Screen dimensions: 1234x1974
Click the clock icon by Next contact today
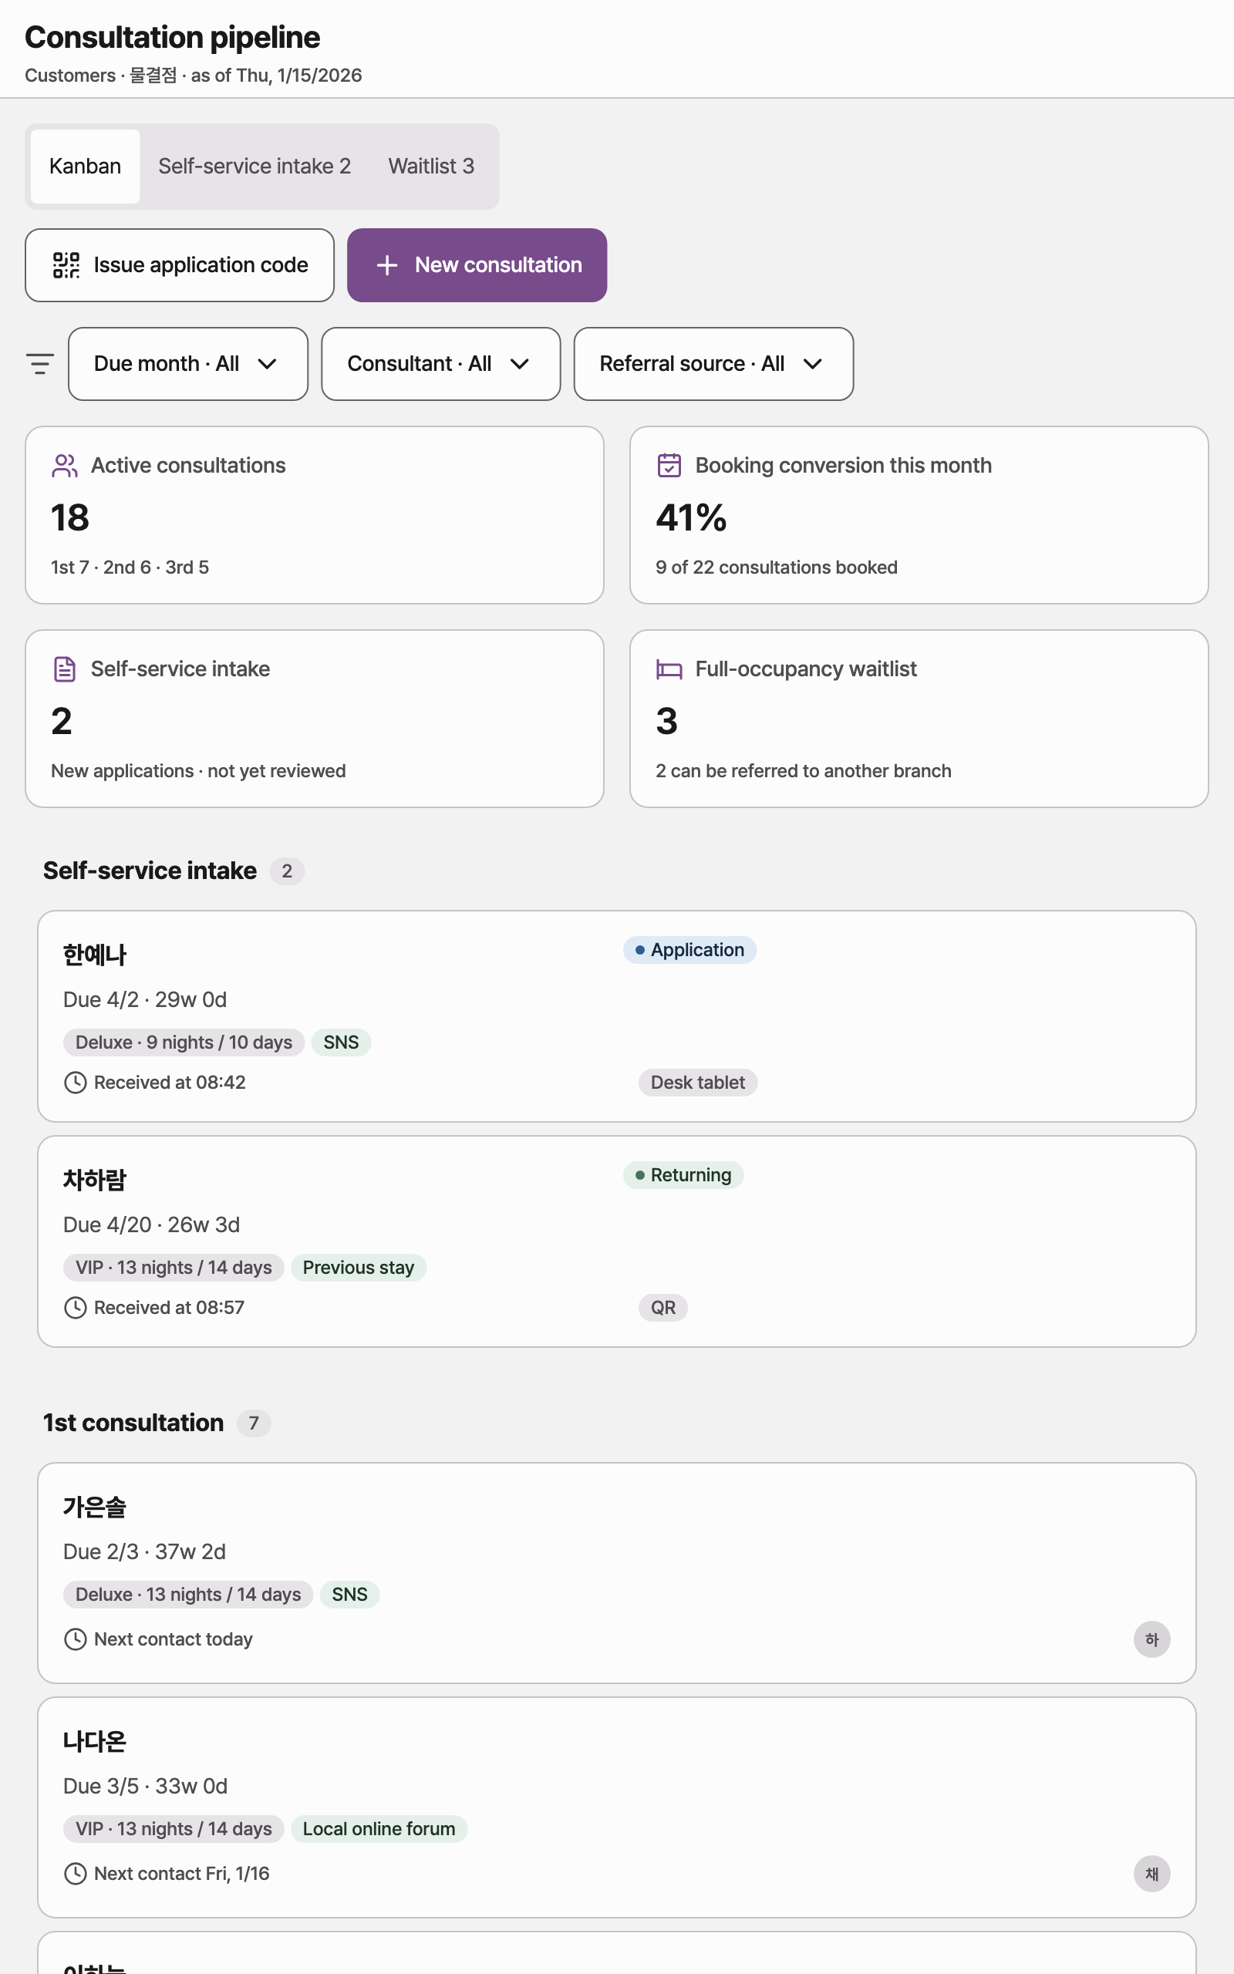pos(75,1639)
